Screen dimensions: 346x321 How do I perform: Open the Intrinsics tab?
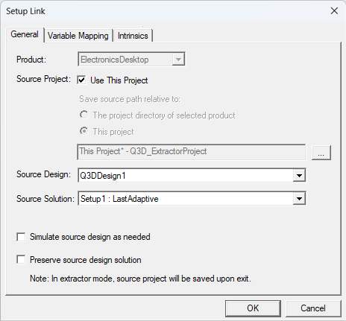(x=133, y=36)
